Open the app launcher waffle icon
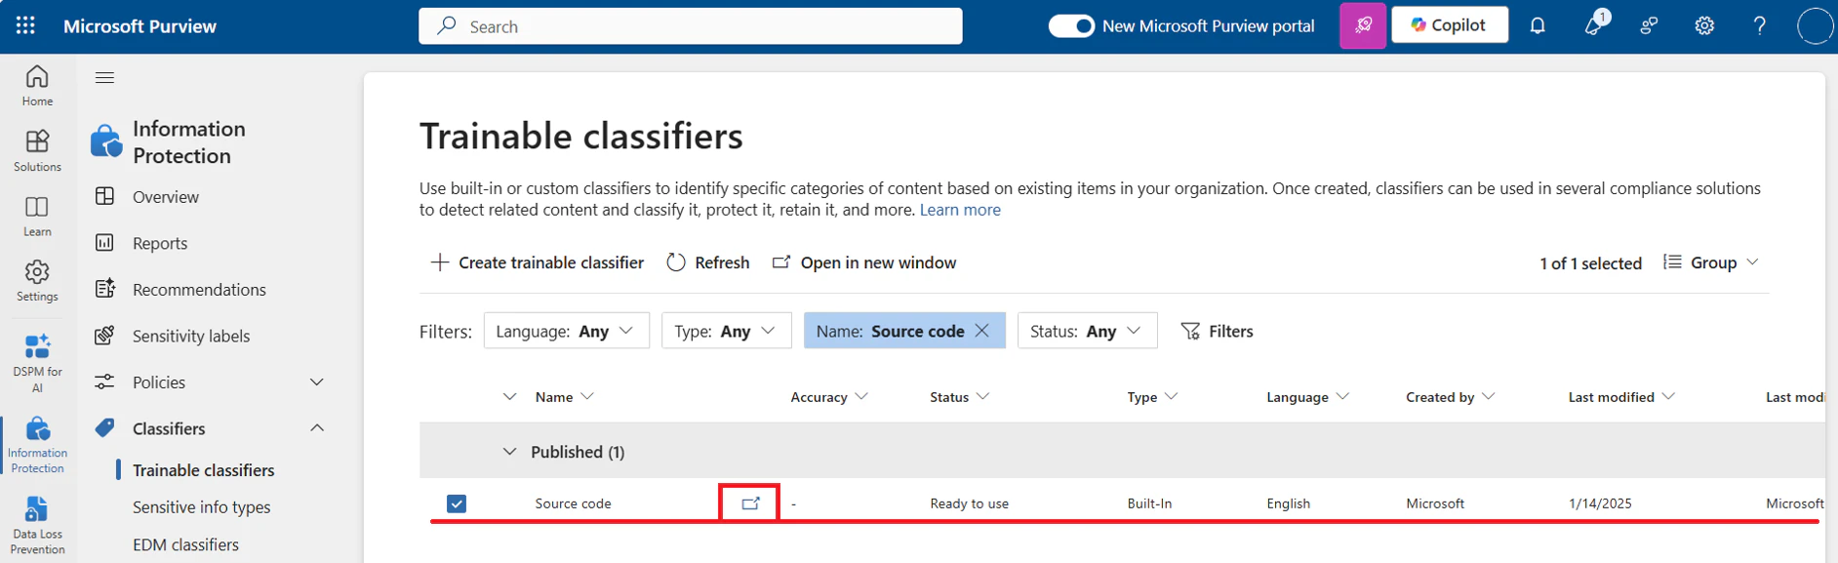The height and width of the screenshot is (563, 1838). [26, 26]
